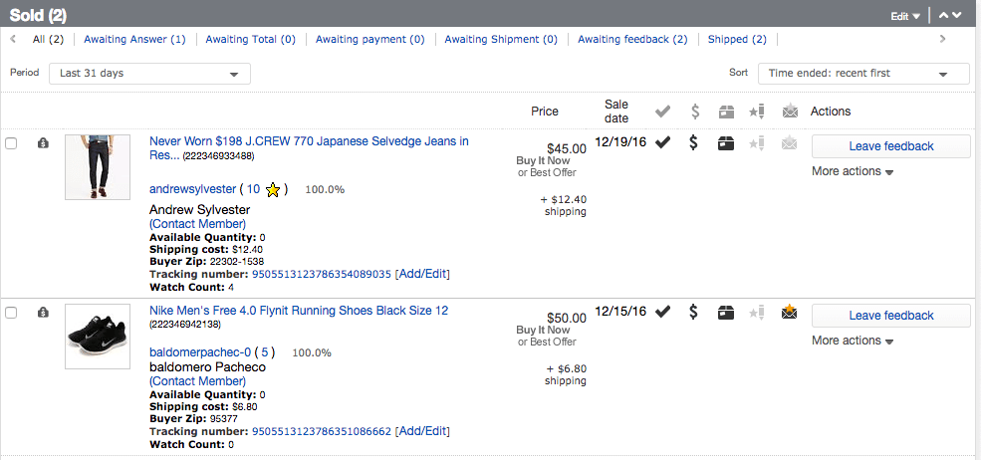Open the Sort 'Time ended: recent first' dropdown
981x460 pixels.
click(x=862, y=74)
